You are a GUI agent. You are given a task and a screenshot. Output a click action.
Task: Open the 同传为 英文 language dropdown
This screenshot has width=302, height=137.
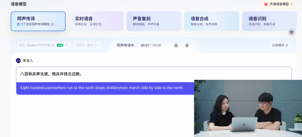coord(87,45)
